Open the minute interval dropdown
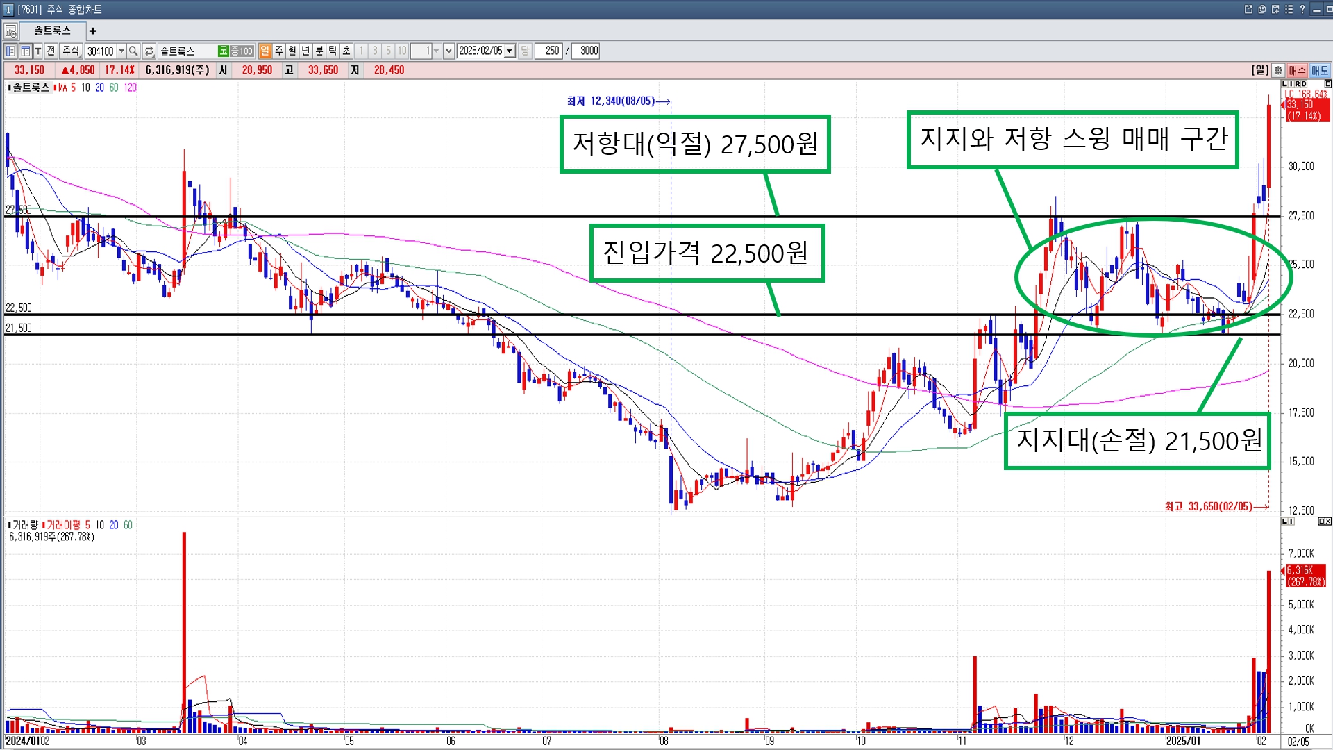 click(436, 51)
